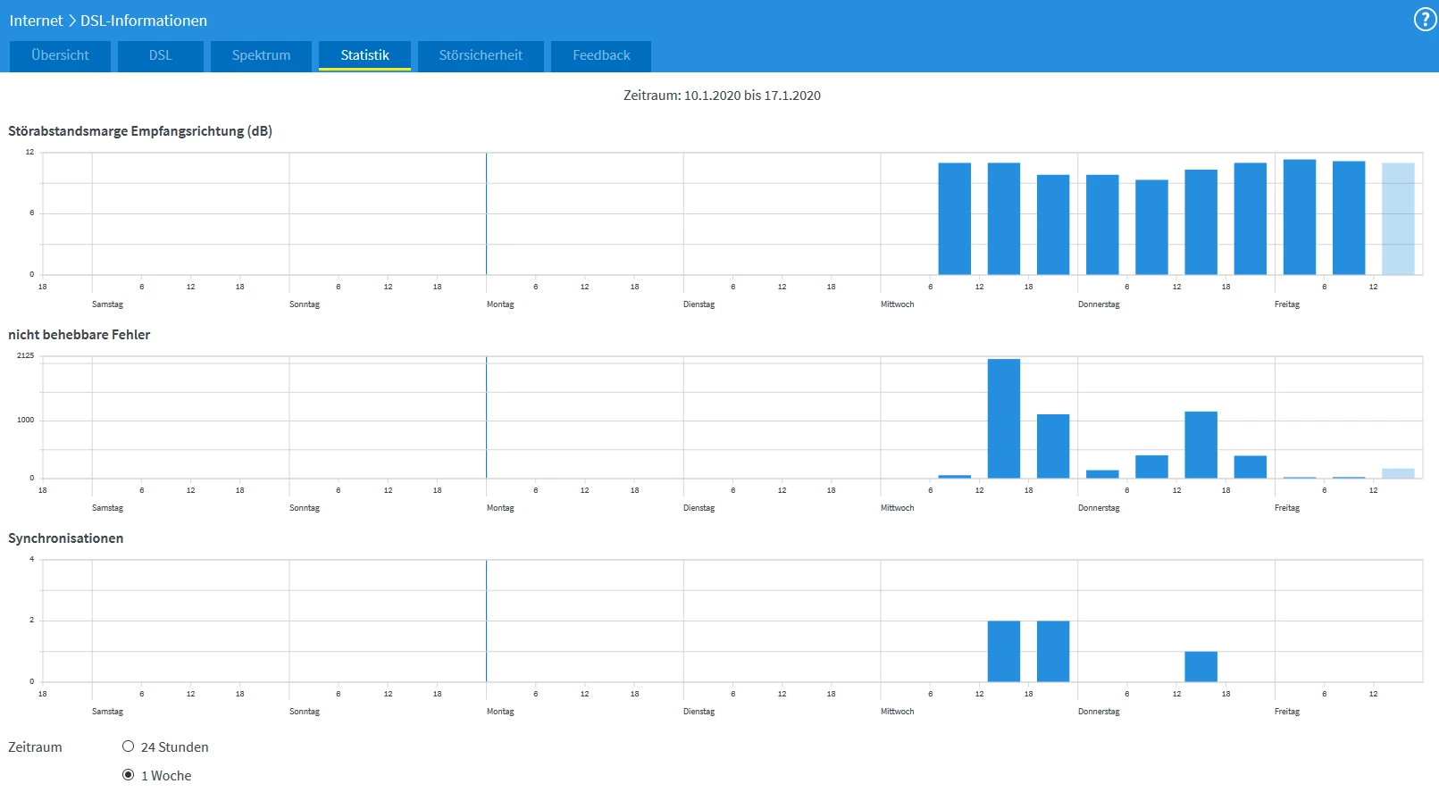Viewport: 1439px width, 792px height.
Task: Click the light blue bar in nicht behebbare Fehler
Action: tap(1398, 473)
